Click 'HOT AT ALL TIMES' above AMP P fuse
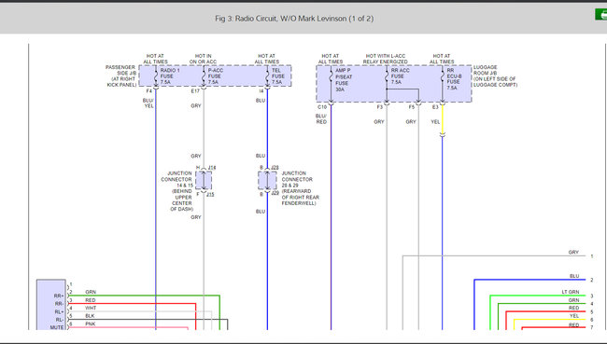 (x=331, y=59)
